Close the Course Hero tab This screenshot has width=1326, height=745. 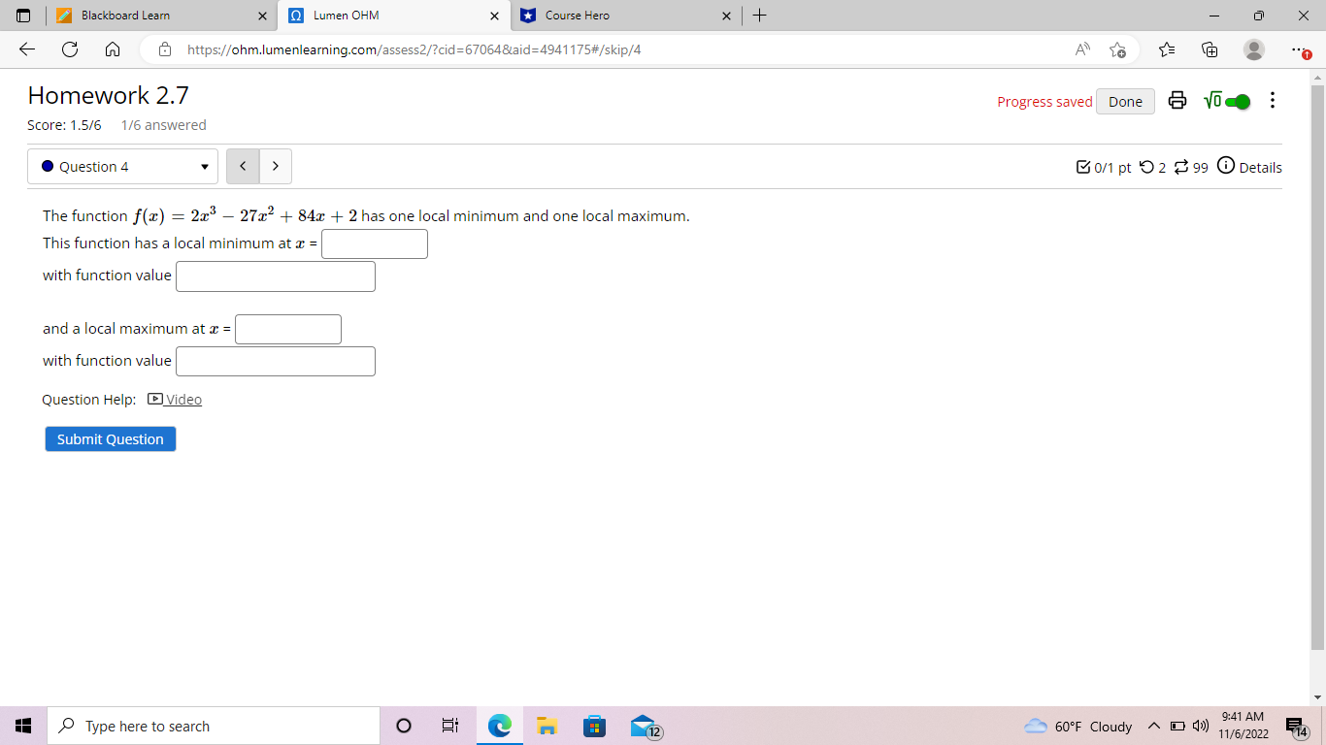[x=727, y=16]
